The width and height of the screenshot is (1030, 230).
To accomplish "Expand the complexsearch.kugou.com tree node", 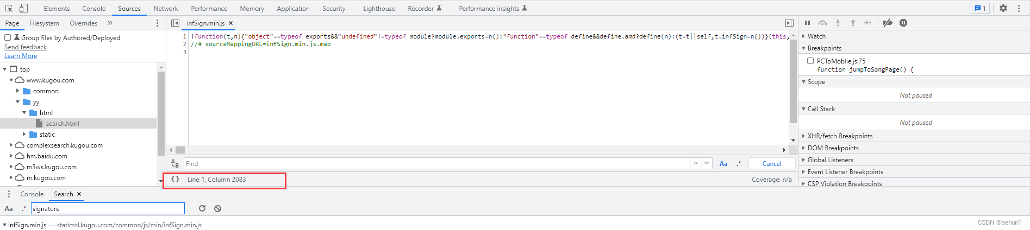I will pos(11,145).
